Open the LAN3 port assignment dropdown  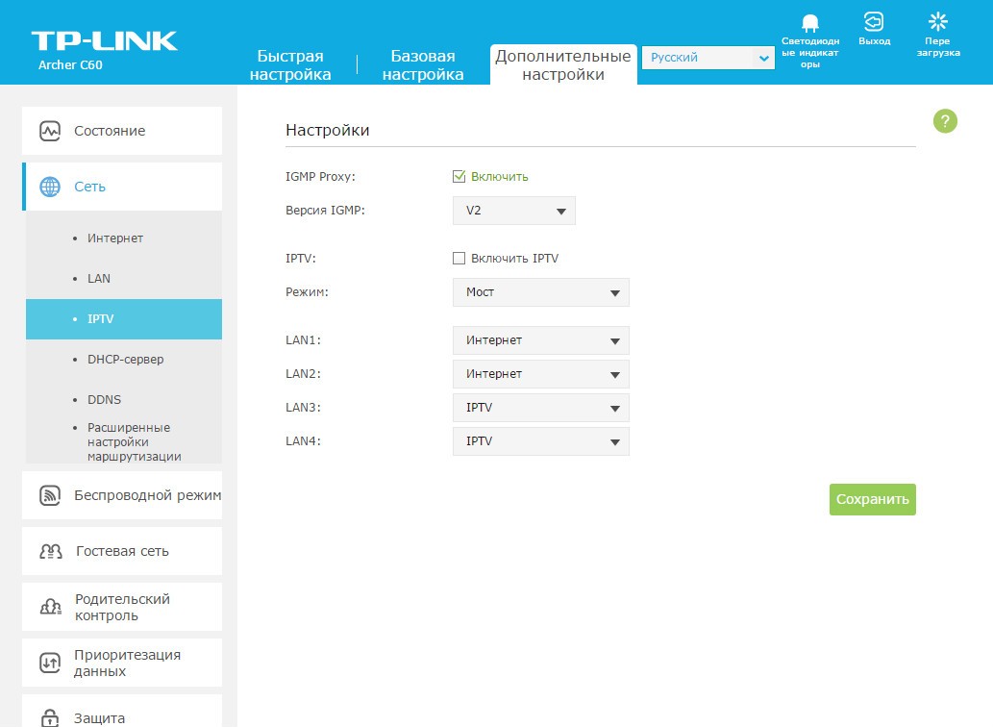(x=540, y=408)
